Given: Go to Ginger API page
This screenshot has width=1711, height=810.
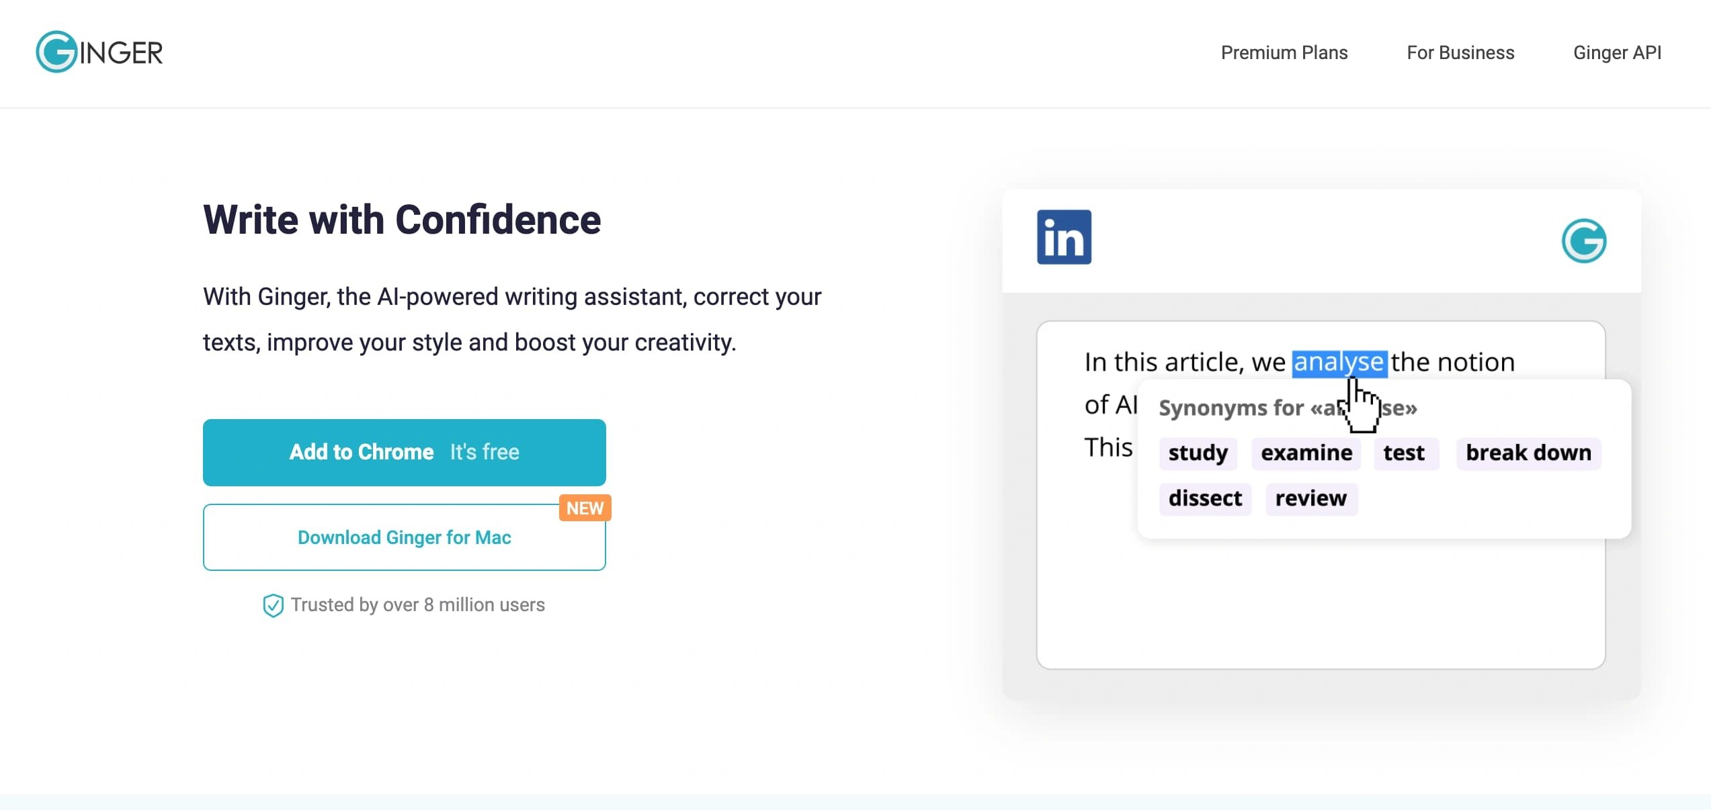Looking at the screenshot, I should click(x=1617, y=52).
